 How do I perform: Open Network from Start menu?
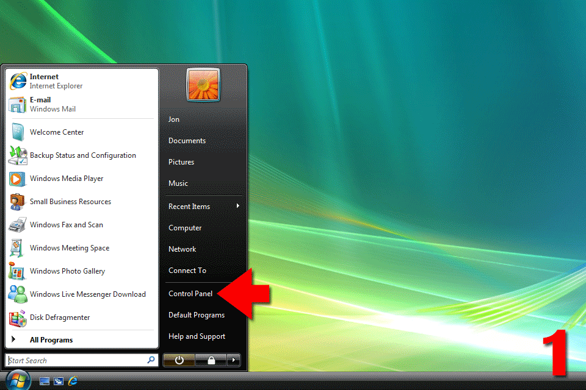click(x=183, y=249)
